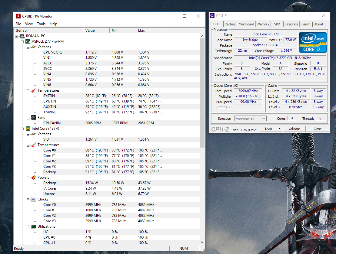Click the Multiplier value field

[x=248, y=96]
